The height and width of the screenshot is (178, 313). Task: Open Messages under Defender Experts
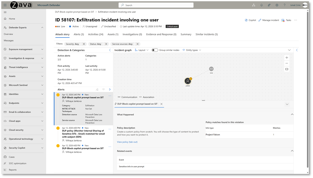pyautogui.click(x=9, y=40)
